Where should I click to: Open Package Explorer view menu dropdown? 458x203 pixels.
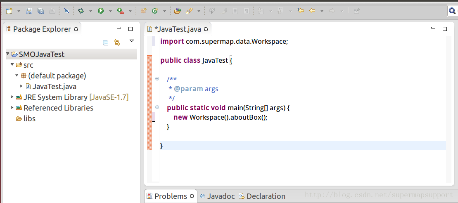(132, 41)
